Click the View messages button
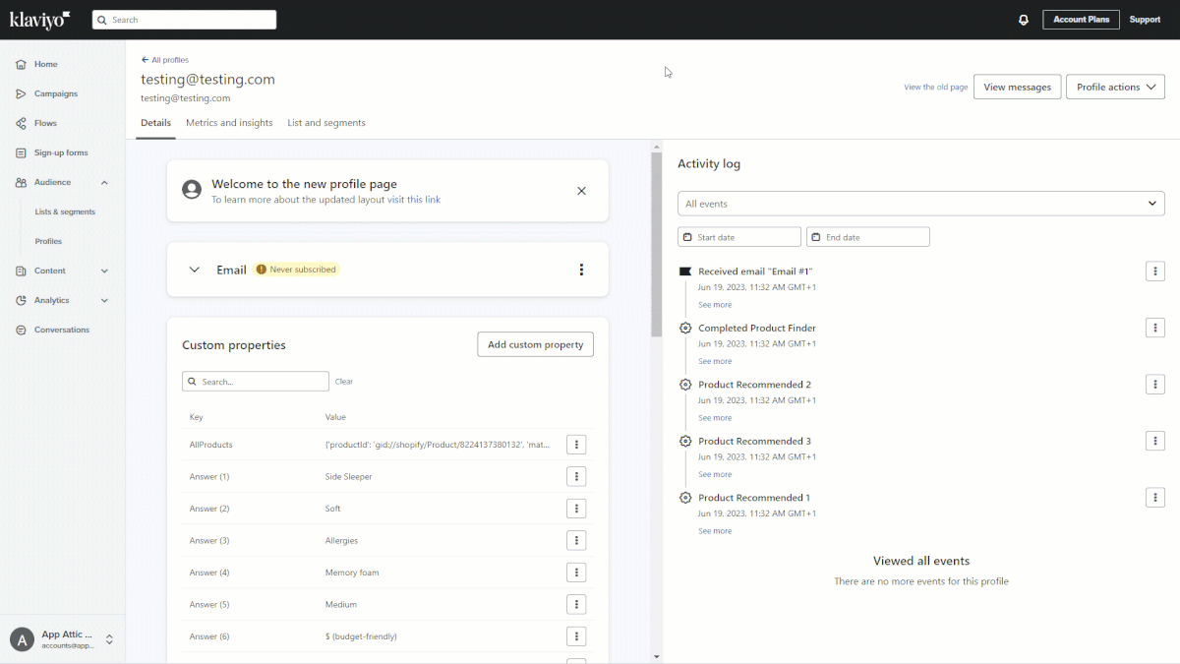This screenshot has height=664, width=1180. (1017, 87)
